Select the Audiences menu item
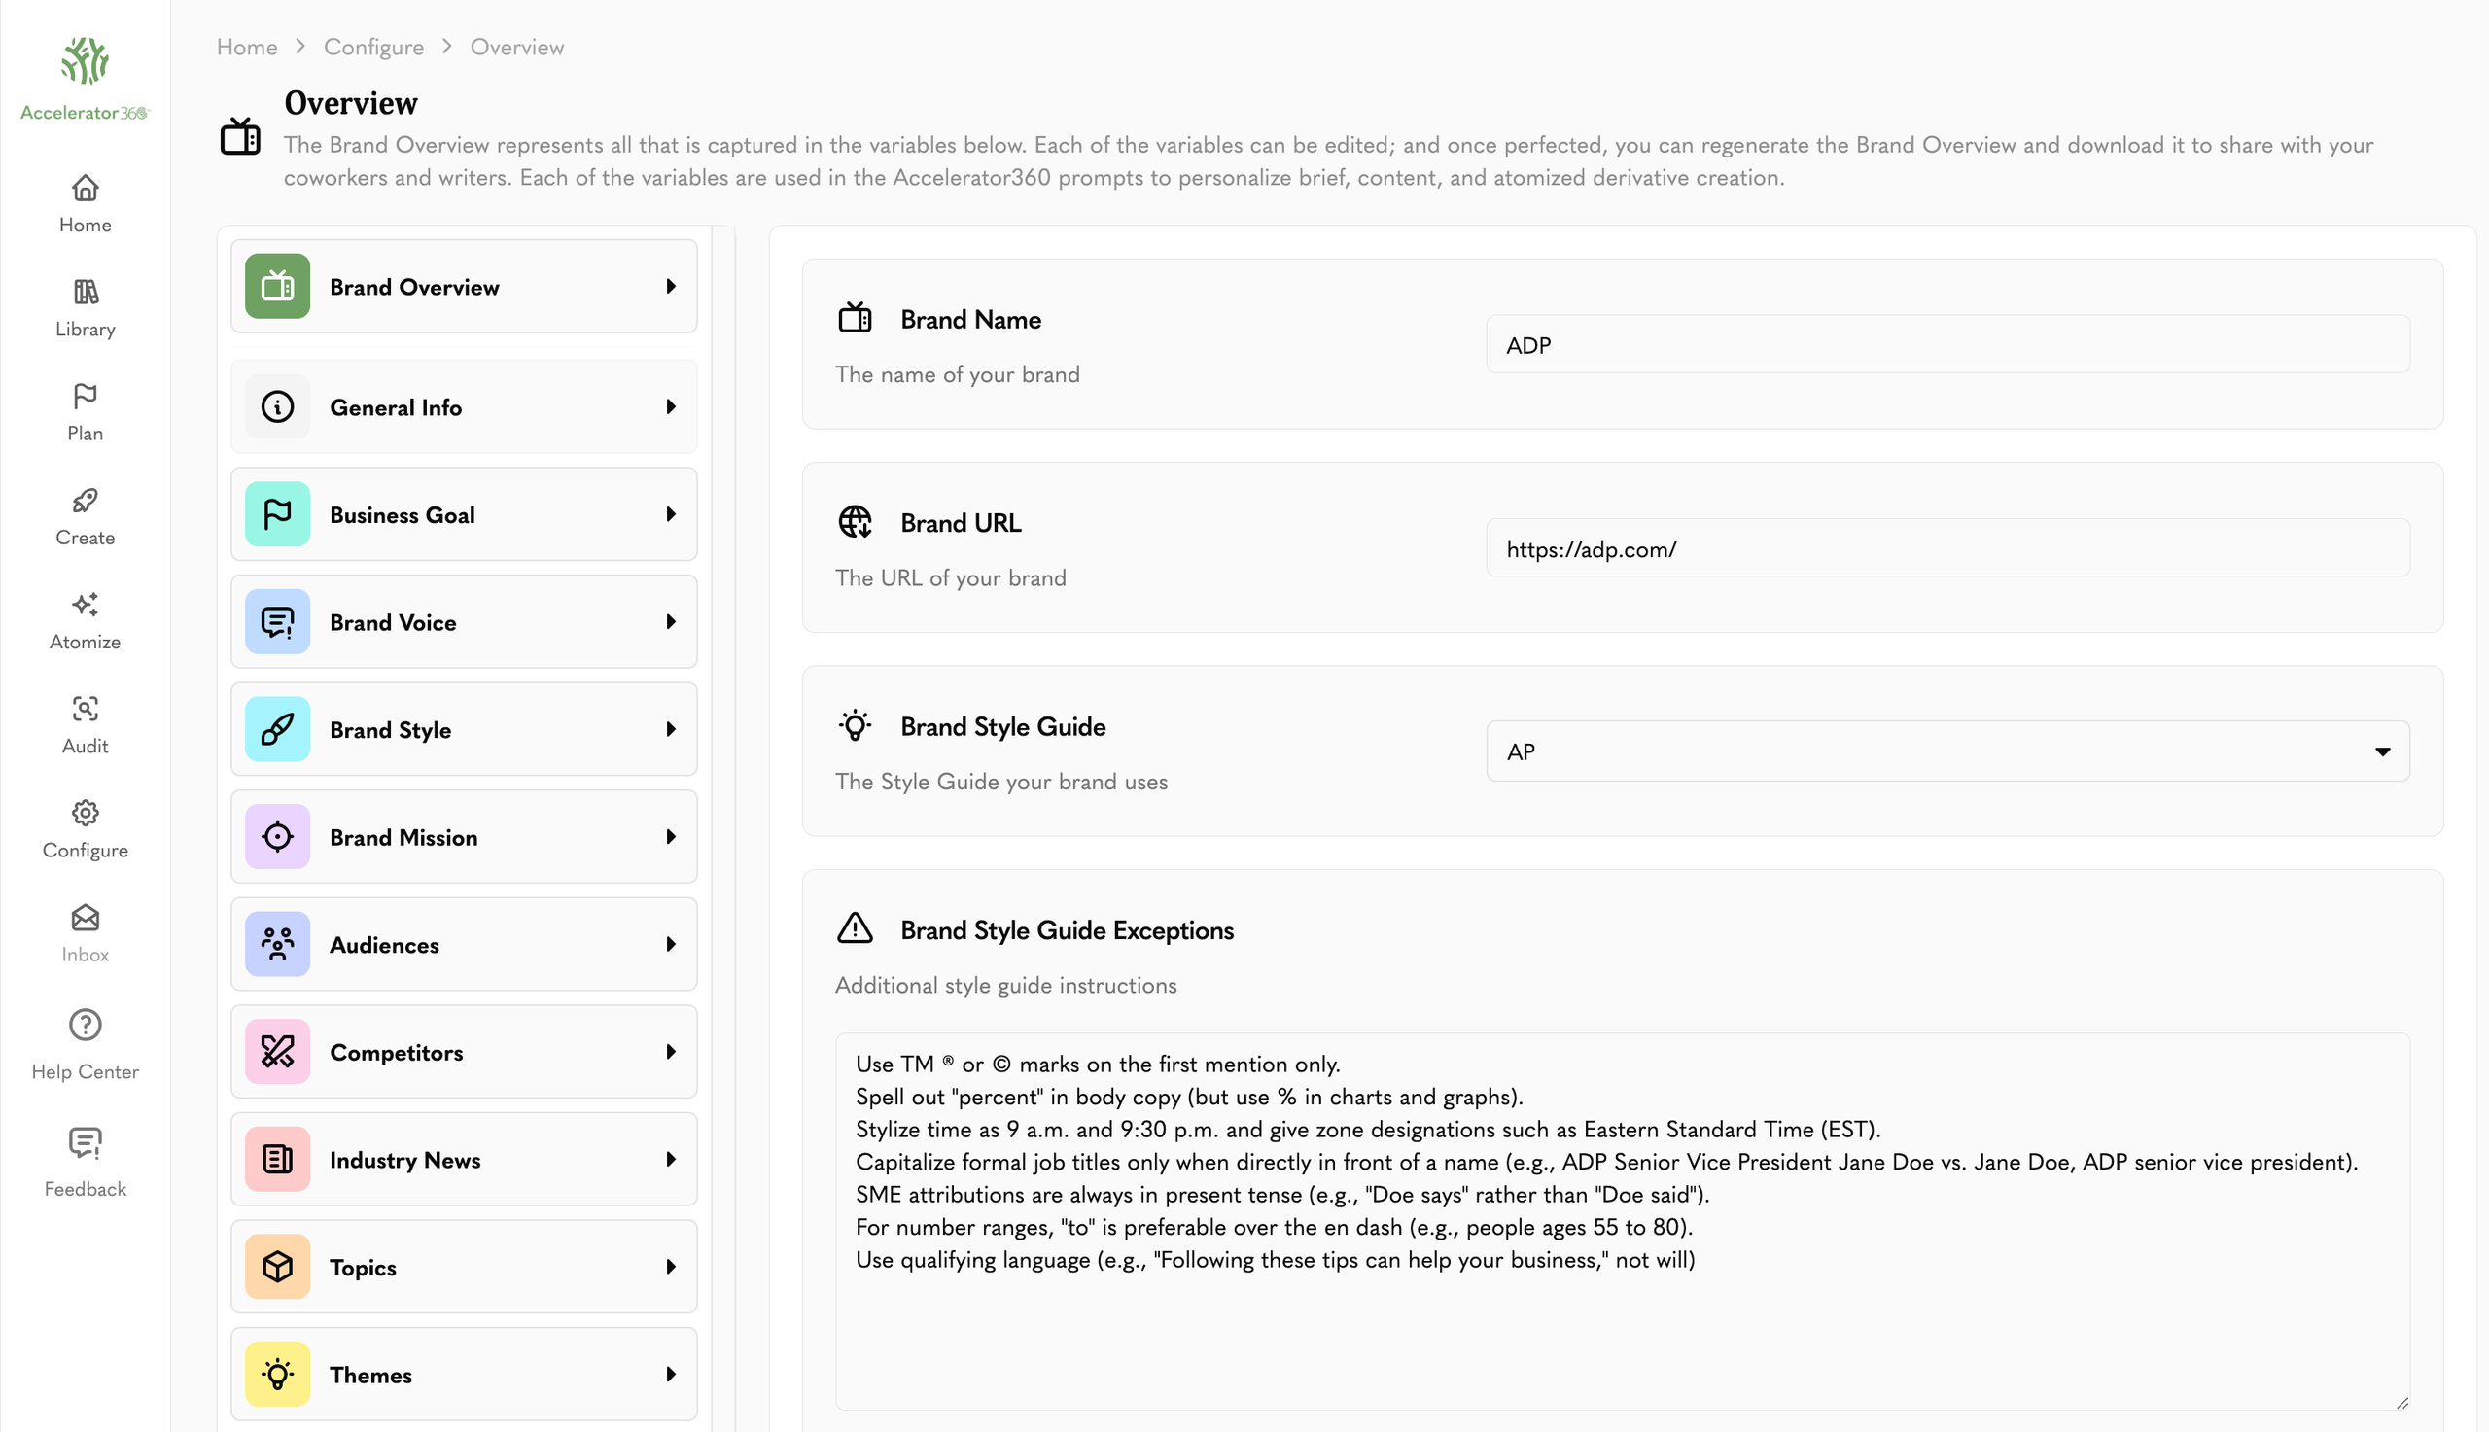This screenshot has width=2489, height=1432. click(464, 944)
